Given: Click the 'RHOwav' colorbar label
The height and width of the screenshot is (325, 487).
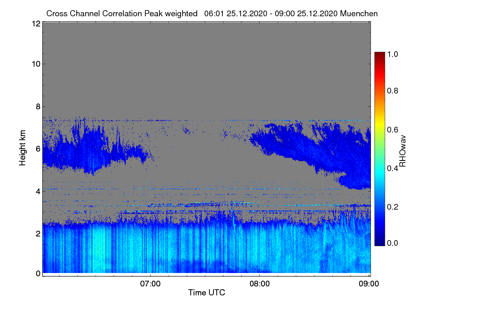Looking at the screenshot, I should [x=402, y=151].
